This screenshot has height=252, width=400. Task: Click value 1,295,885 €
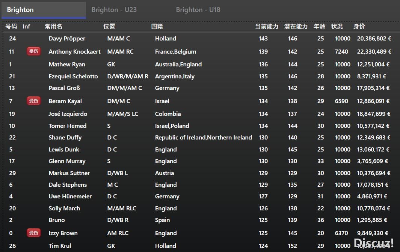click(372, 220)
